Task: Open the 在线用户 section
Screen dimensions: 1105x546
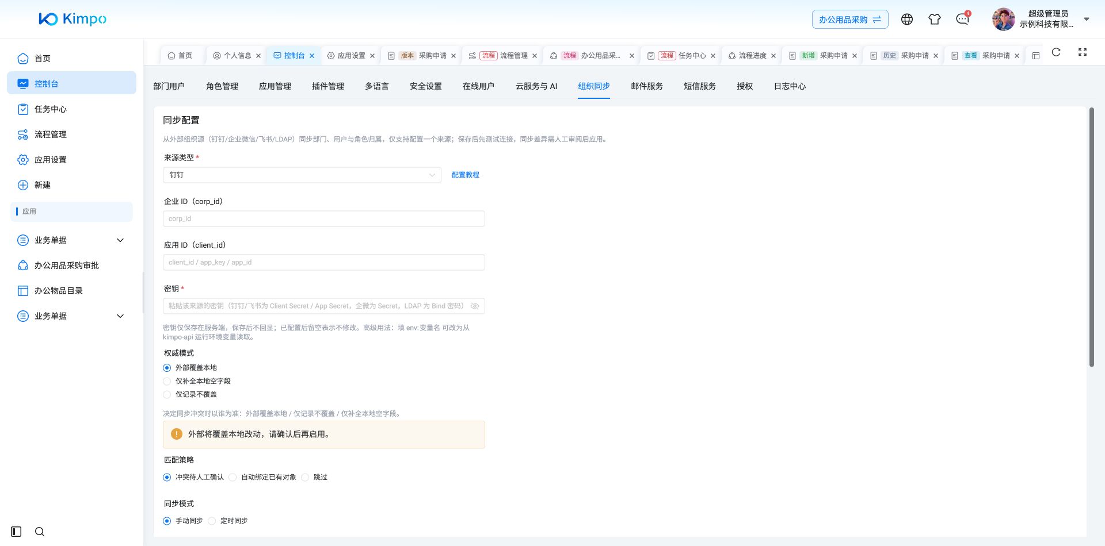Action: click(x=479, y=86)
